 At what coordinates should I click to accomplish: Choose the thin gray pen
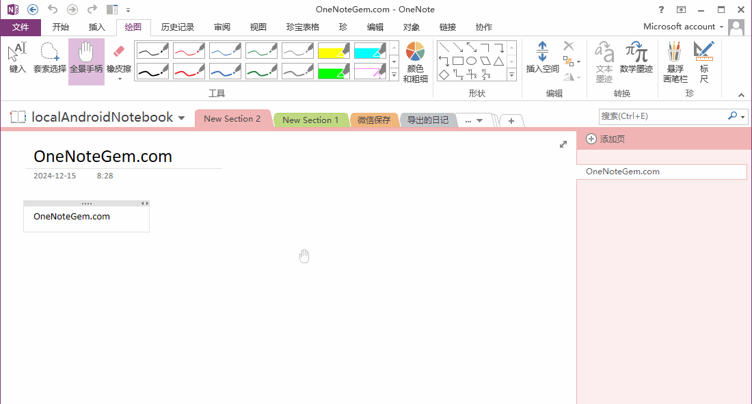297,51
